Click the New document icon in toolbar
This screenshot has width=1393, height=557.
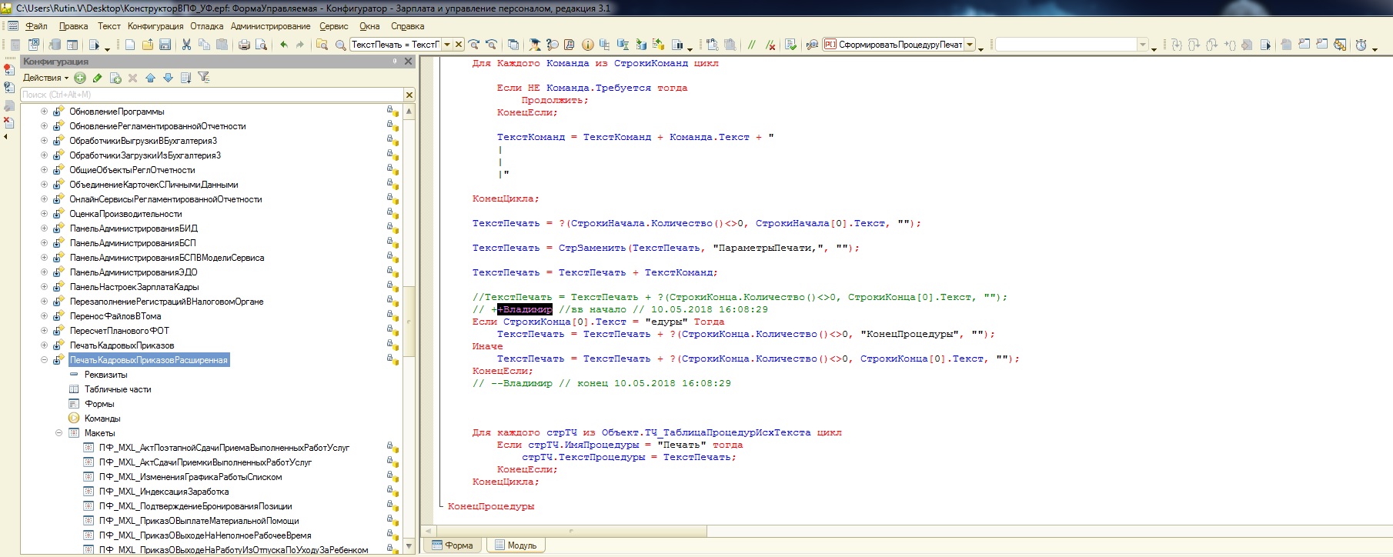coord(130,45)
